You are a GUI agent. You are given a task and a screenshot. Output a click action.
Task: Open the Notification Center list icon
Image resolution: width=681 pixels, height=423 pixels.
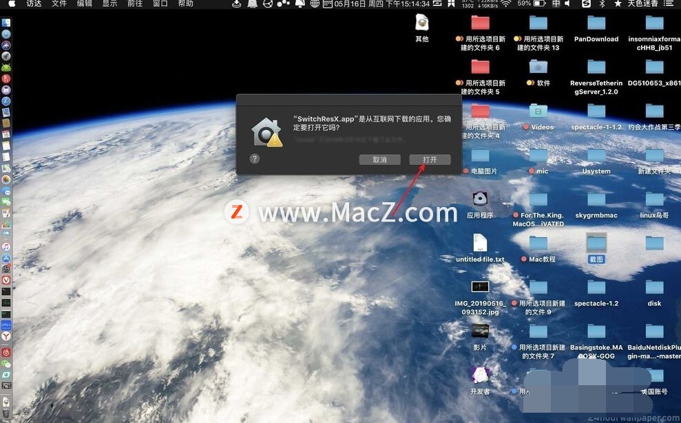coord(668,3)
